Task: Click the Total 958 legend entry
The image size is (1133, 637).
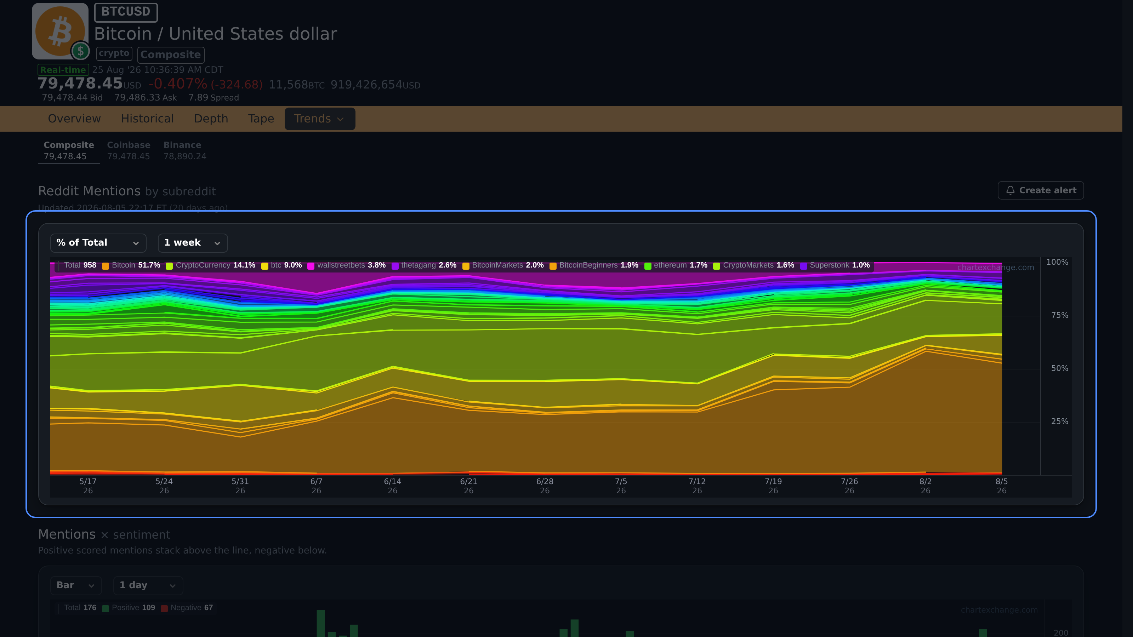Action: pos(80,265)
